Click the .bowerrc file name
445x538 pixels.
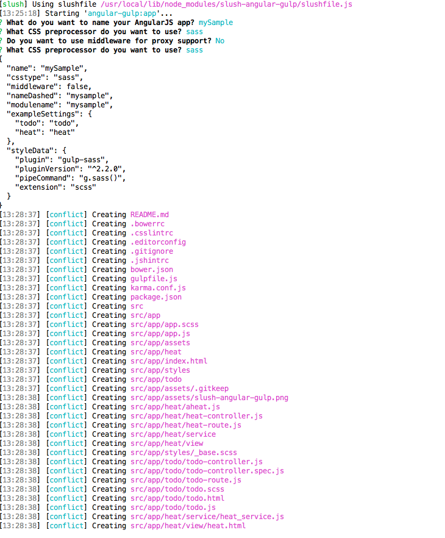(148, 224)
